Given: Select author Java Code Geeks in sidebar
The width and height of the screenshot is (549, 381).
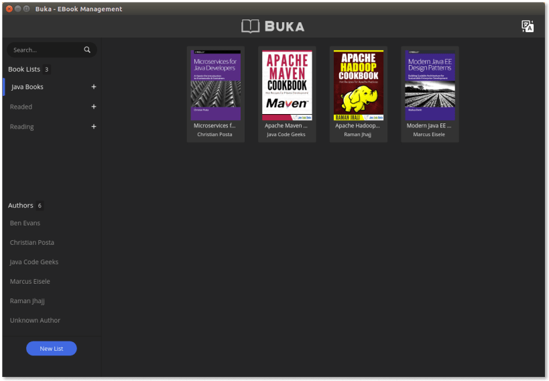Looking at the screenshot, I should tap(34, 262).
